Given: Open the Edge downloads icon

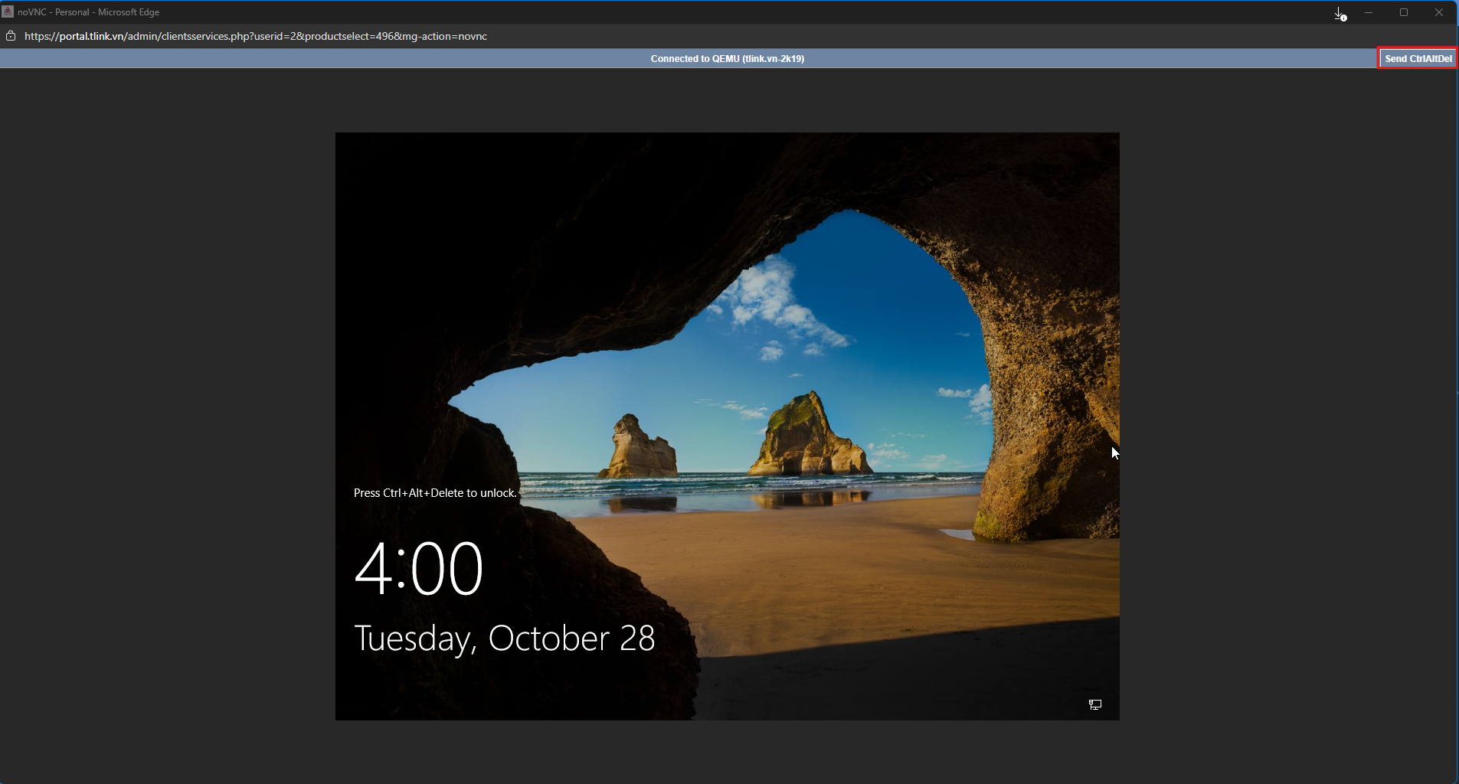Looking at the screenshot, I should coord(1340,13).
